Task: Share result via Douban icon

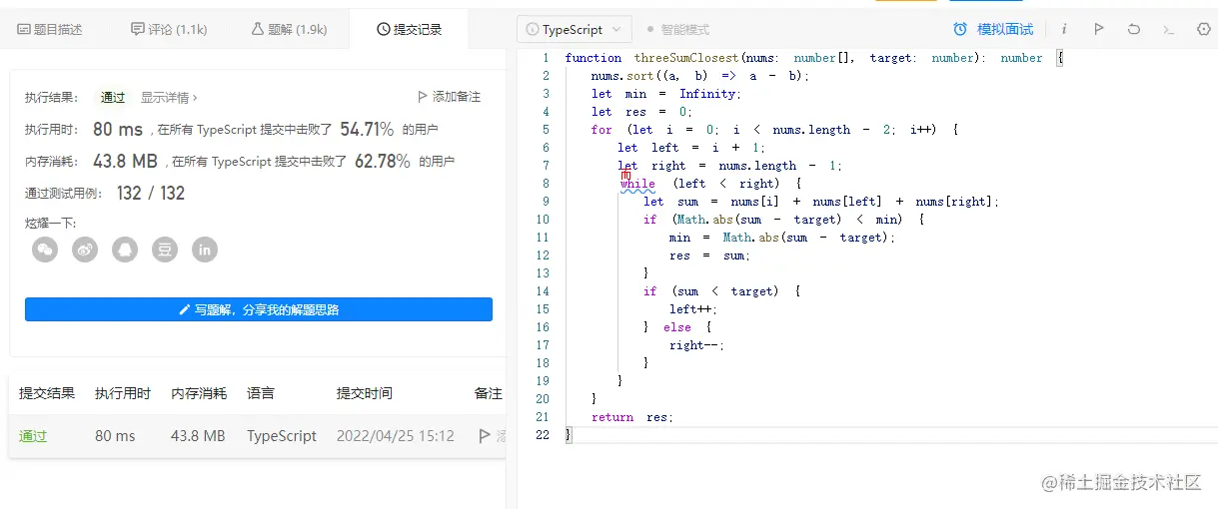Action: (165, 250)
